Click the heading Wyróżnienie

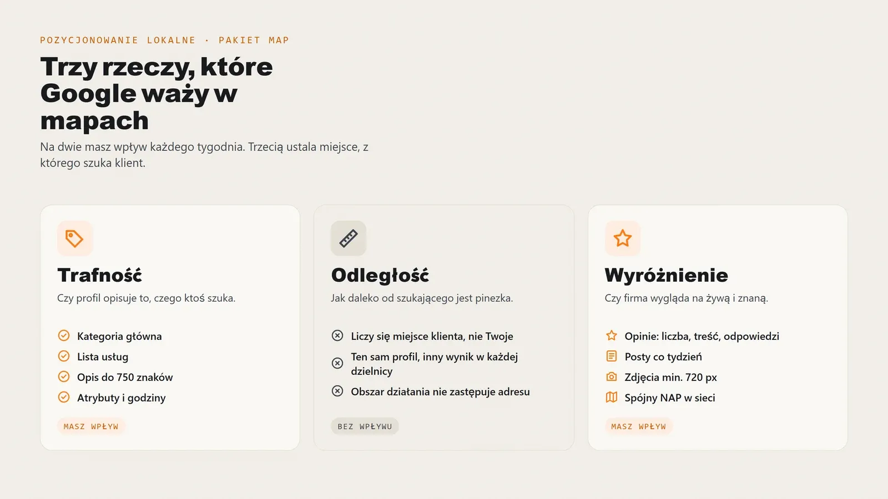point(667,275)
